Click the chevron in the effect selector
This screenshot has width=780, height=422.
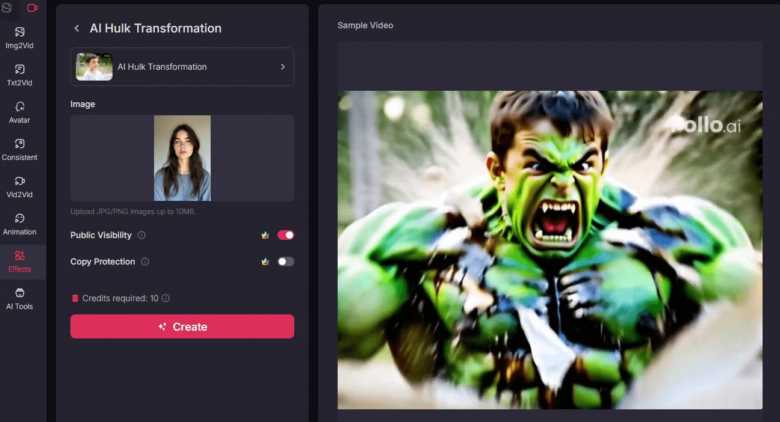click(282, 67)
